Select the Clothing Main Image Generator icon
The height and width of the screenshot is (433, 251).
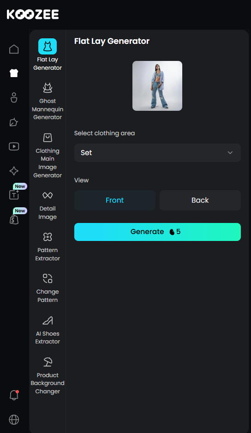48,138
